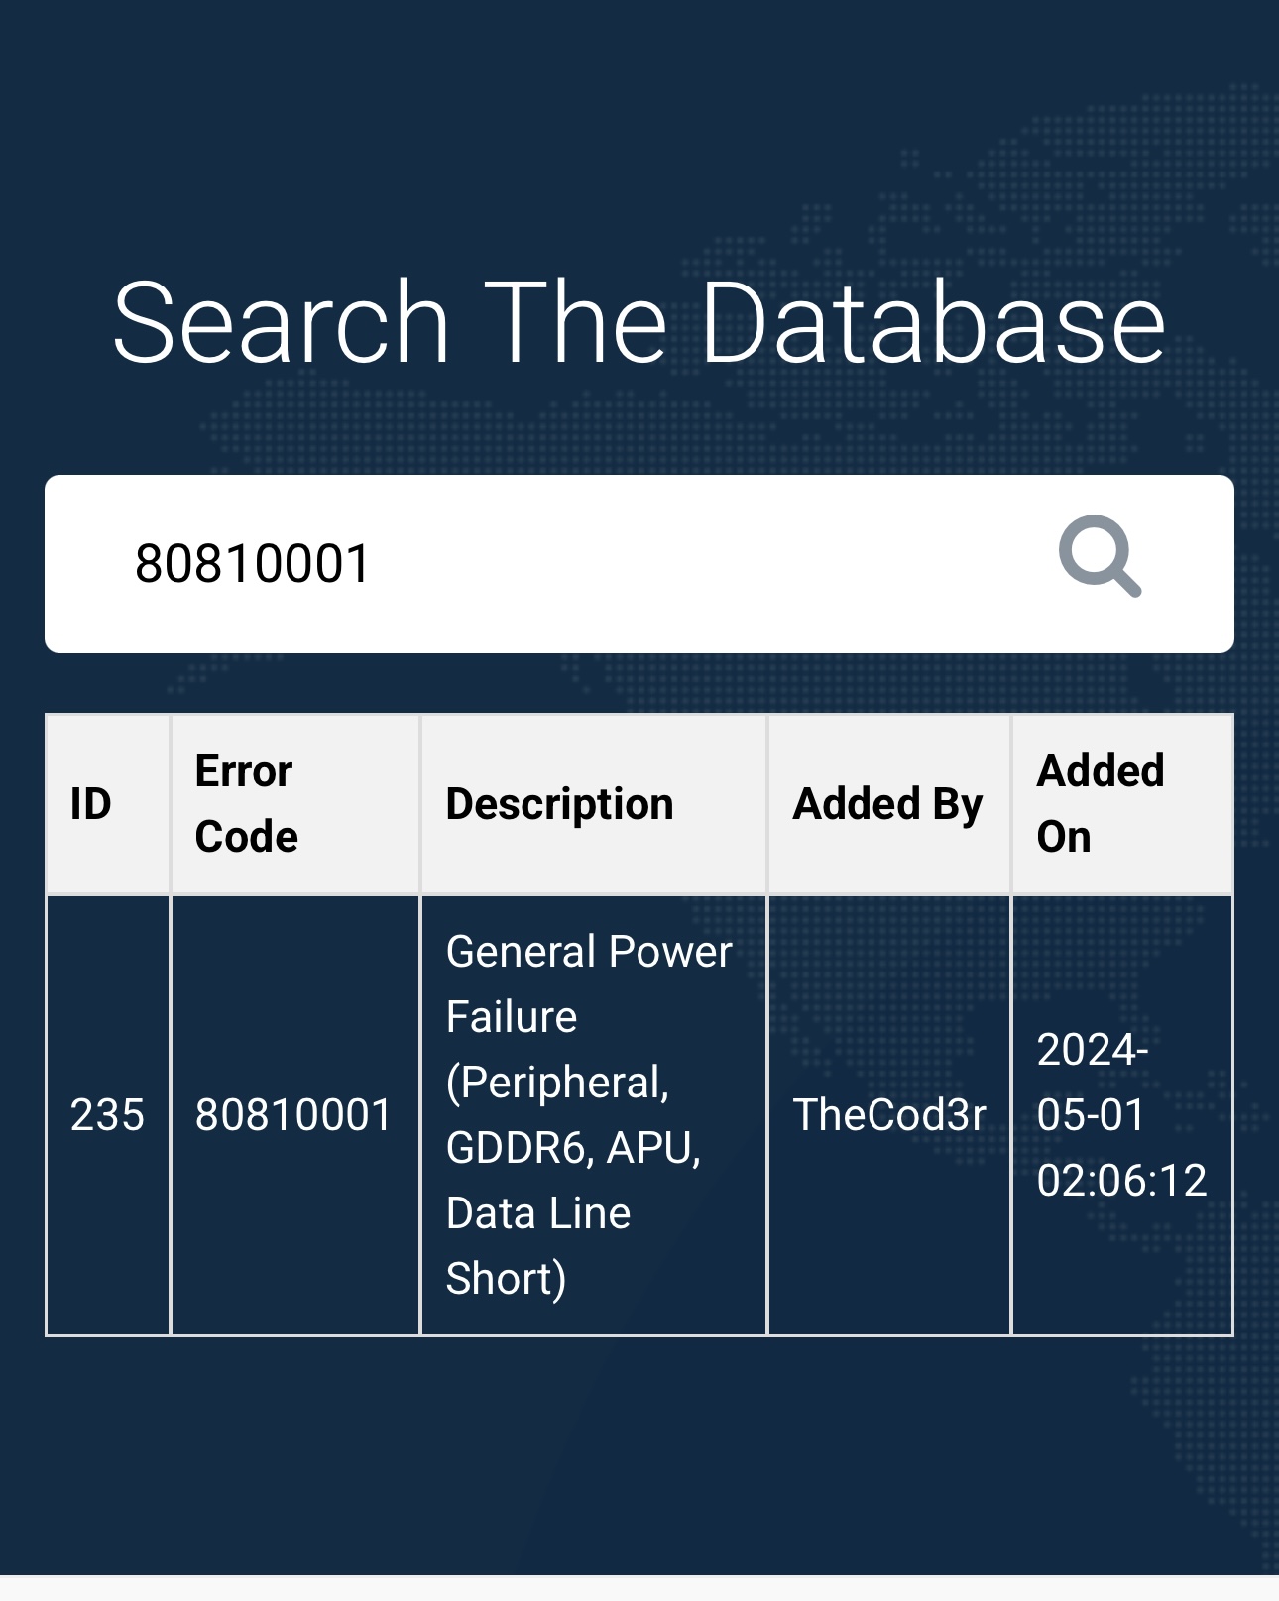Click the General Power Failure description cell
1279x1601 pixels.
(594, 1115)
